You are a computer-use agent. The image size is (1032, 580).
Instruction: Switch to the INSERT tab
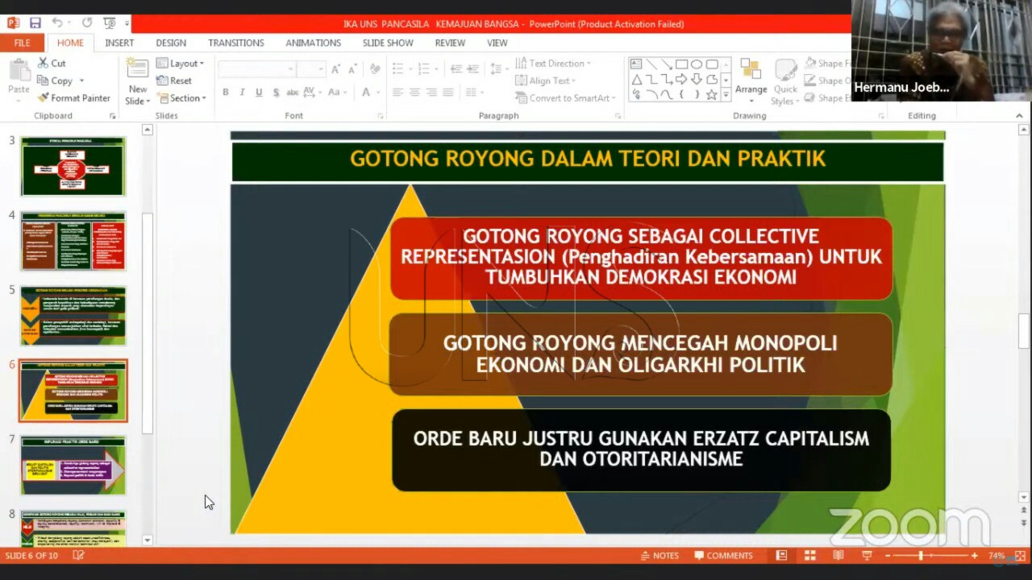point(119,43)
